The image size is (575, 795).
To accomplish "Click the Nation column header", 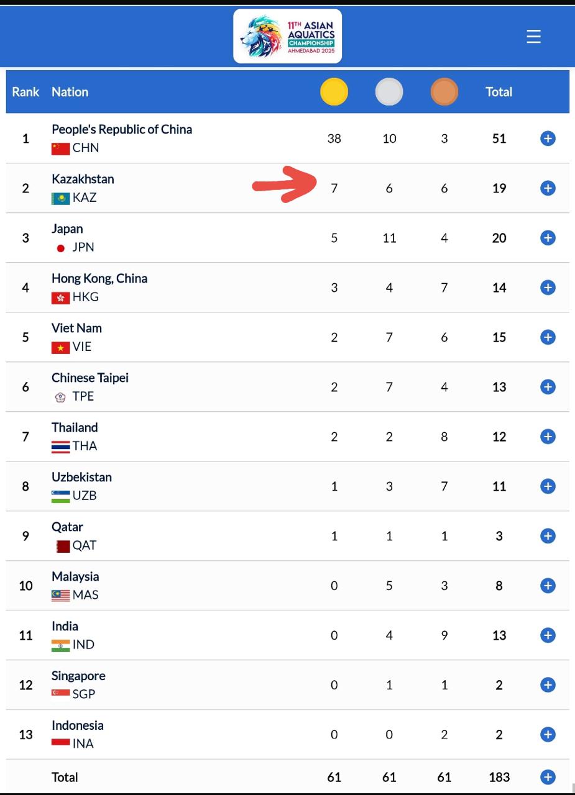I will 70,92.
